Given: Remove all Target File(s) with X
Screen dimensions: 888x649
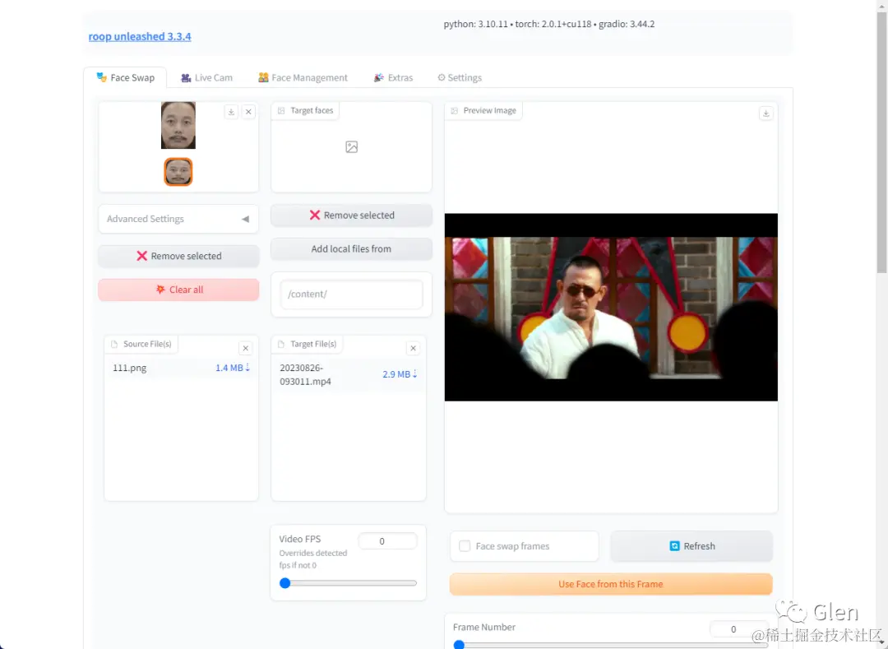Looking at the screenshot, I should [413, 348].
